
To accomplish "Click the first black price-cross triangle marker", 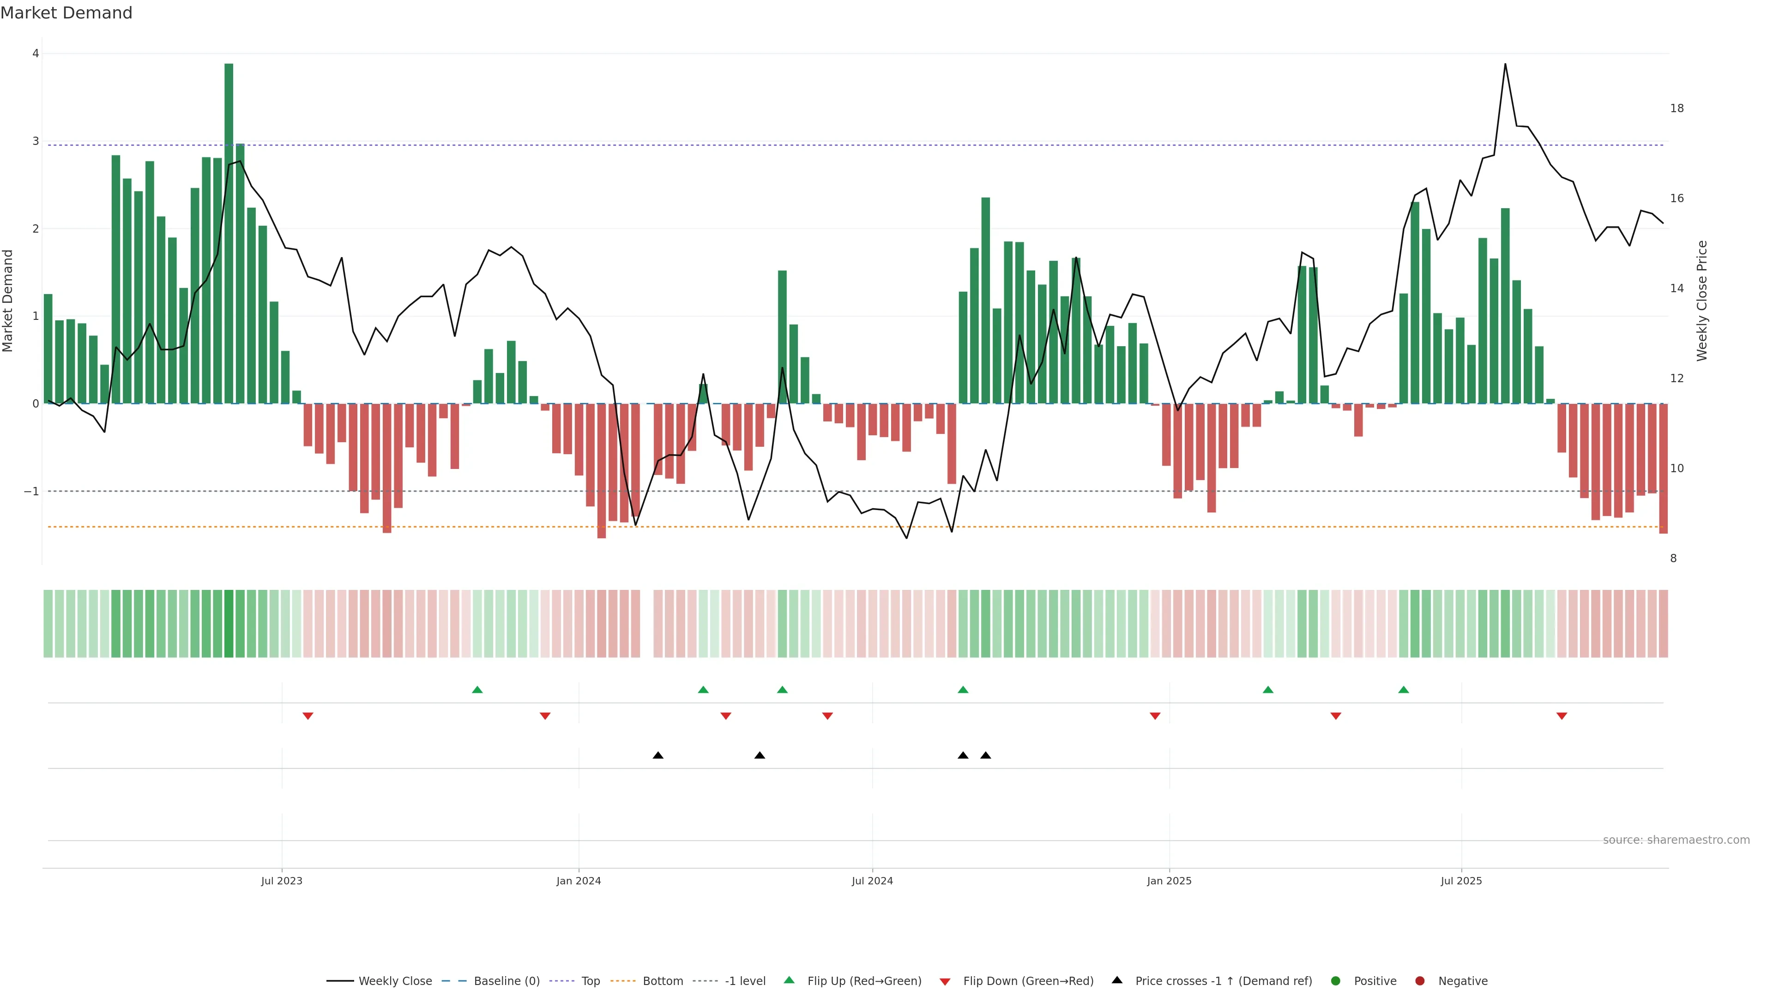I will pyautogui.click(x=658, y=756).
